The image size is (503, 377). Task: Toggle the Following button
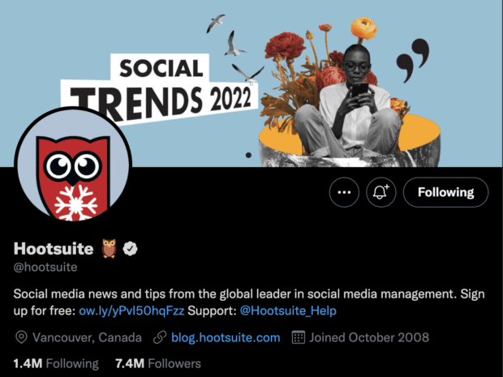[x=445, y=192]
